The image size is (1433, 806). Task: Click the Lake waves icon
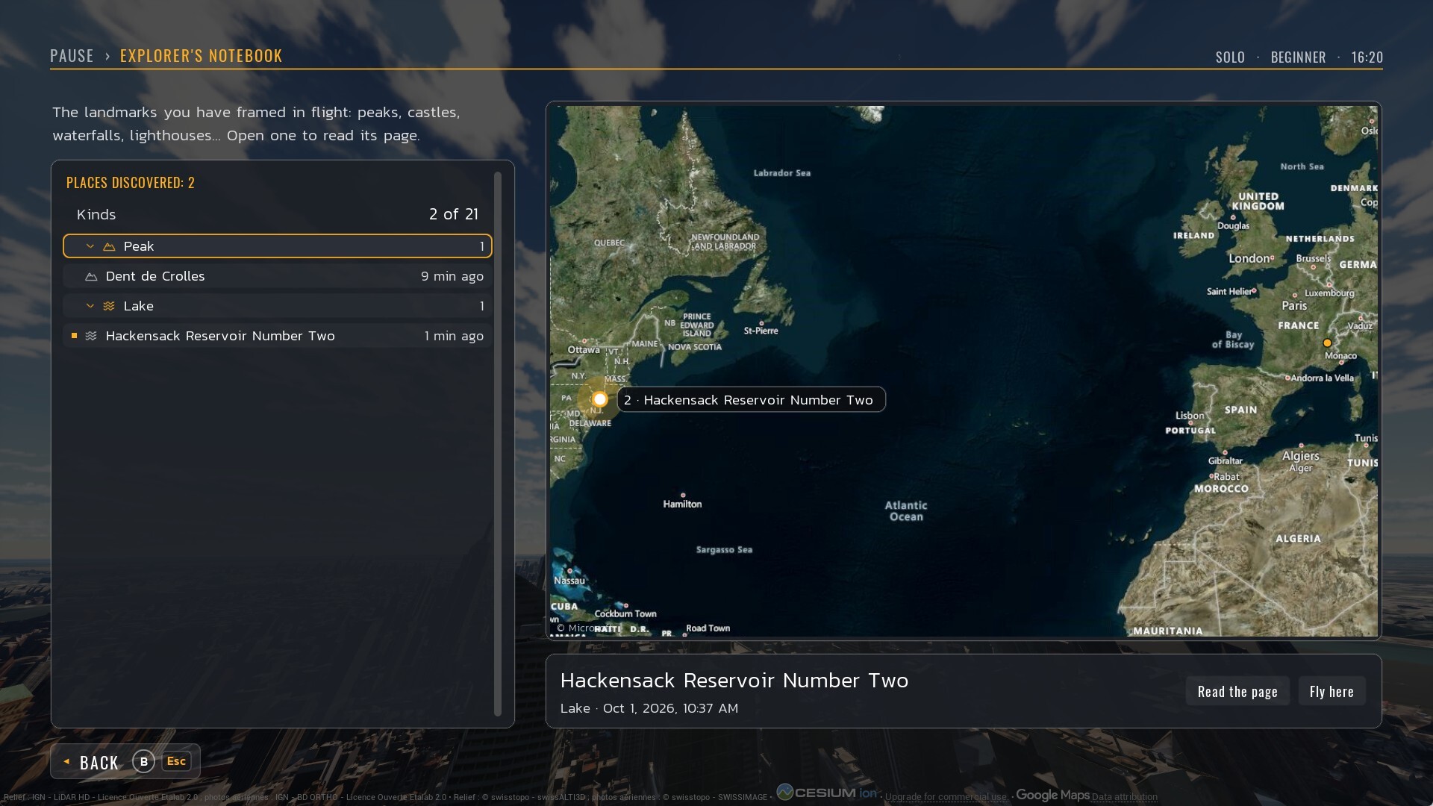tap(109, 306)
